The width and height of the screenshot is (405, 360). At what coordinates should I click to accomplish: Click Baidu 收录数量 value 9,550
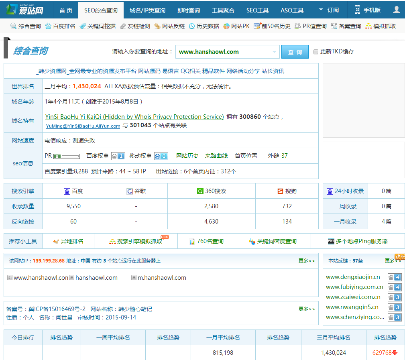tap(73, 206)
